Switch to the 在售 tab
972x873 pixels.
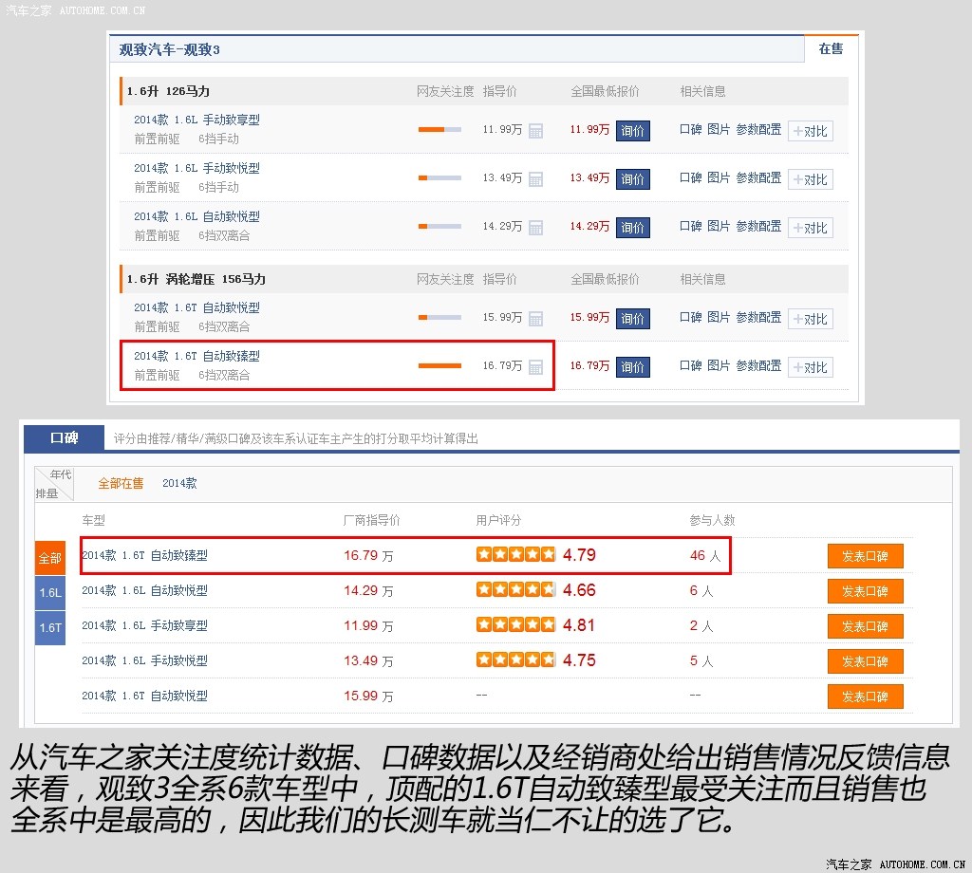pos(831,49)
